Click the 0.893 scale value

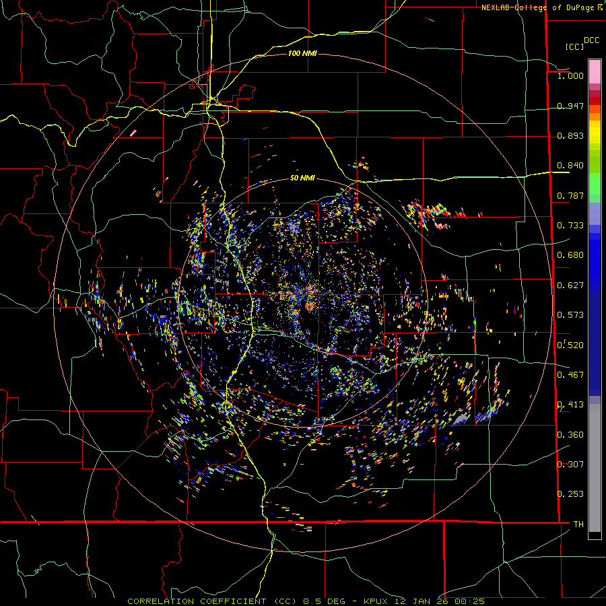(x=570, y=135)
